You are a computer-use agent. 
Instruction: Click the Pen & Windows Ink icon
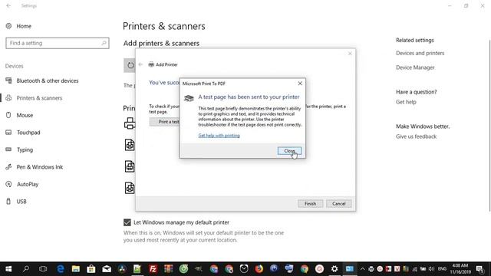click(8, 167)
